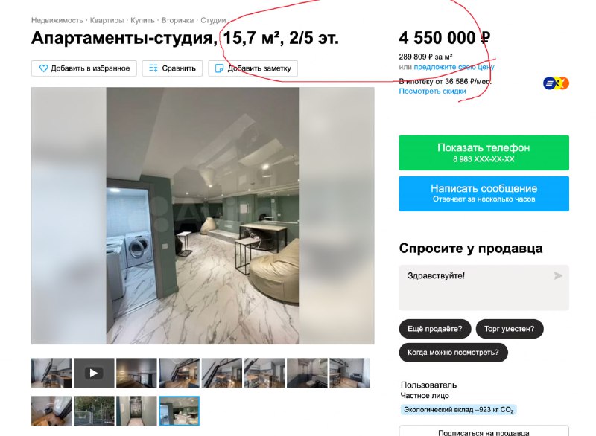Open the Посмотреть скидки link
The width and height of the screenshot is (596, 436).
[x=432, y=91]
